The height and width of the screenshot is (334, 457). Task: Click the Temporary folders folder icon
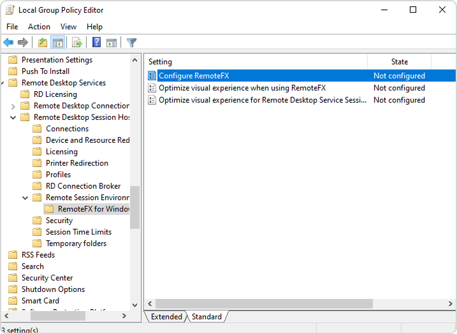(x=37, y=243)
